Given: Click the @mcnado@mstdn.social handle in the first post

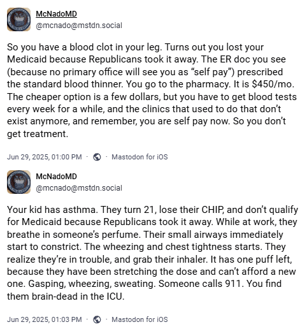Looking at the screenshot, I should [x=79, y=26].
